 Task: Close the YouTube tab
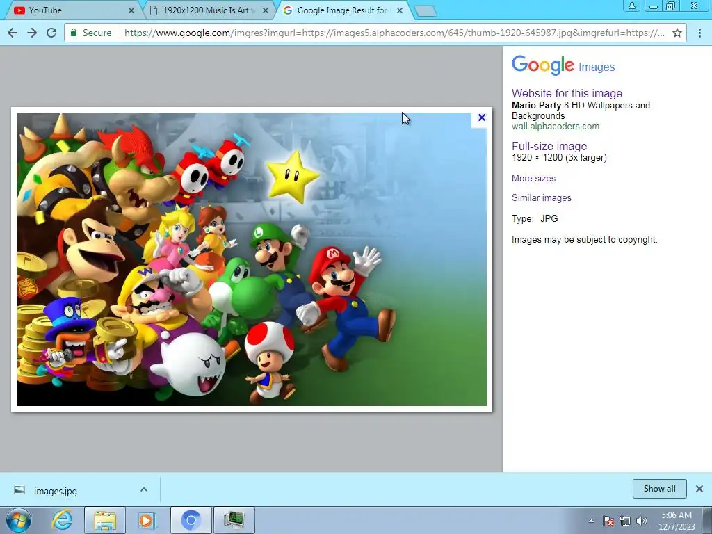(x=131, y=10)
